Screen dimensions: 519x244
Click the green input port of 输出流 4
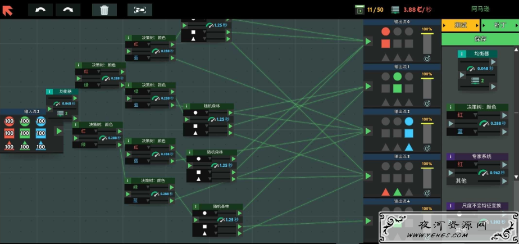point(368,220)
